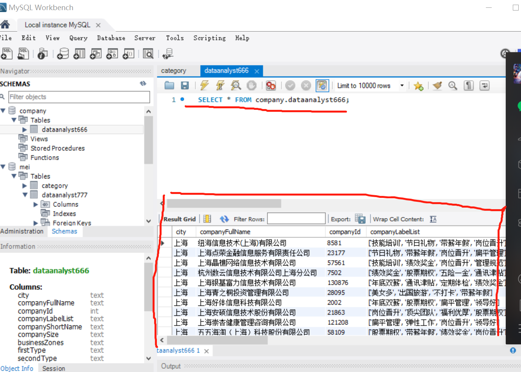Open the saved SQL snippets star icon

(x=418, y=85)
